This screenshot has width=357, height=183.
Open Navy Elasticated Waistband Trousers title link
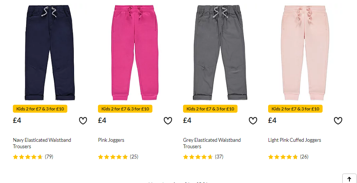point(42,143)
